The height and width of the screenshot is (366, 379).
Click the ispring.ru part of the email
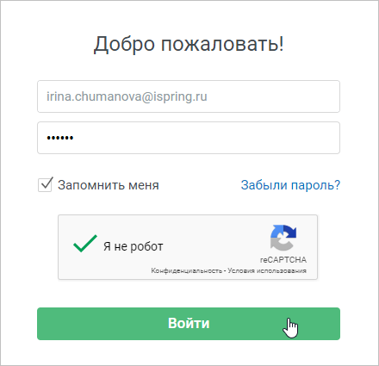(x=180, y=97)
